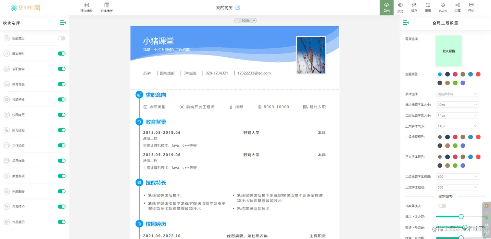491x239 pixels.
Task: Collapse the 全局主题设置 panel with its menu icon
Action: coord(406,23)
